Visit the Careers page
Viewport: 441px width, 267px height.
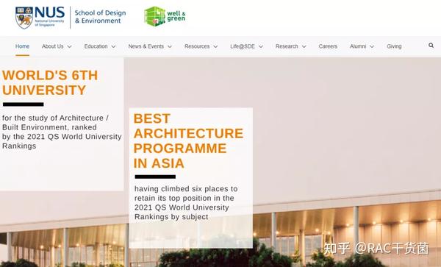(328, 46)
